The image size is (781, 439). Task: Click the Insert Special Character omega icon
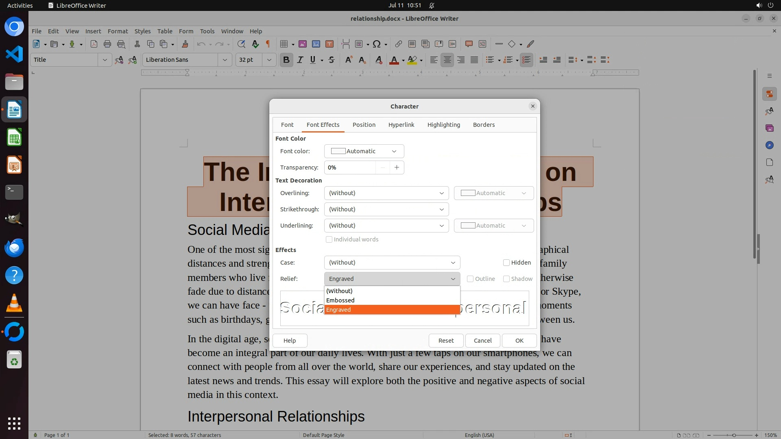[377, 44]
